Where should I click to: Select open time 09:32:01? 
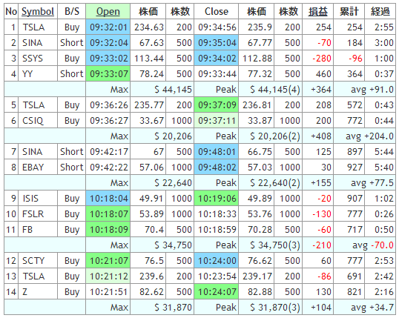pyautogui.click(x=108, y=27)
